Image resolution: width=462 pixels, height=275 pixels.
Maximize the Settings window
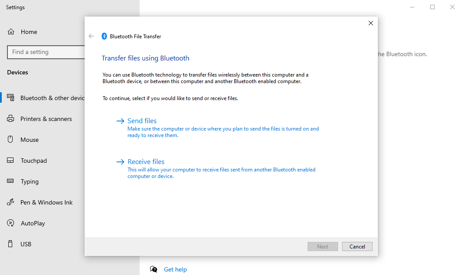point(432,7)
